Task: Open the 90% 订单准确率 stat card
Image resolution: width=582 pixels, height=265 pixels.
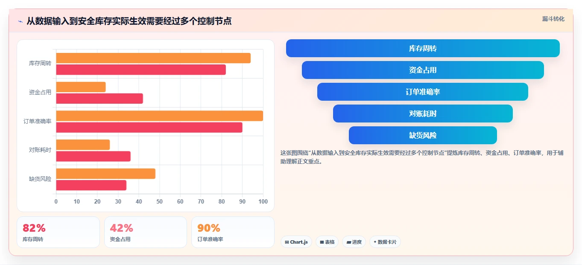Action: pyautogui.click(x=233, y=232)
